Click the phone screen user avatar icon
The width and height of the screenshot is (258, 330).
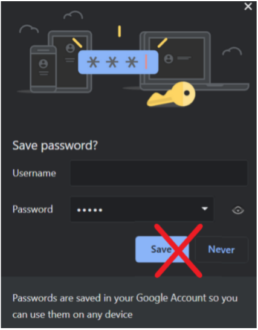(44, 64)
